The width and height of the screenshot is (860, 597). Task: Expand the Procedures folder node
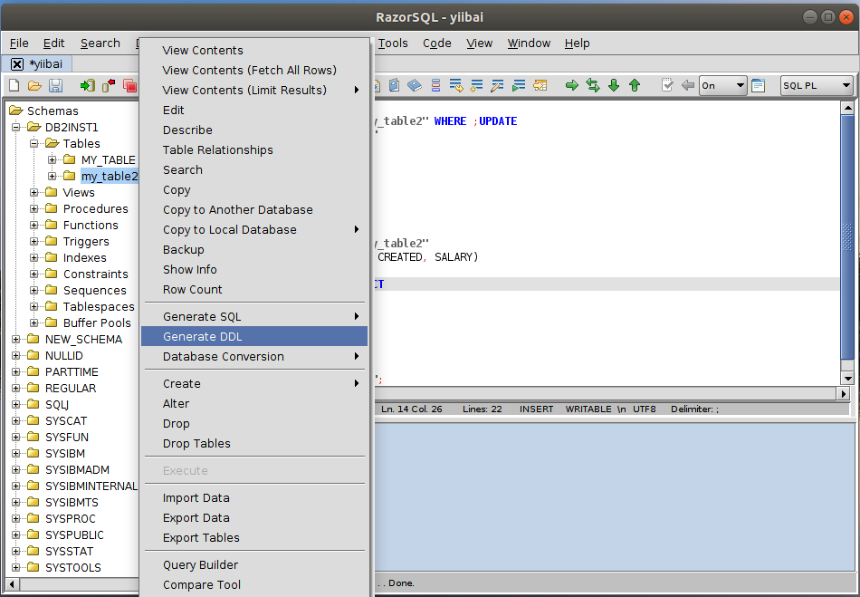pos(34,209)
